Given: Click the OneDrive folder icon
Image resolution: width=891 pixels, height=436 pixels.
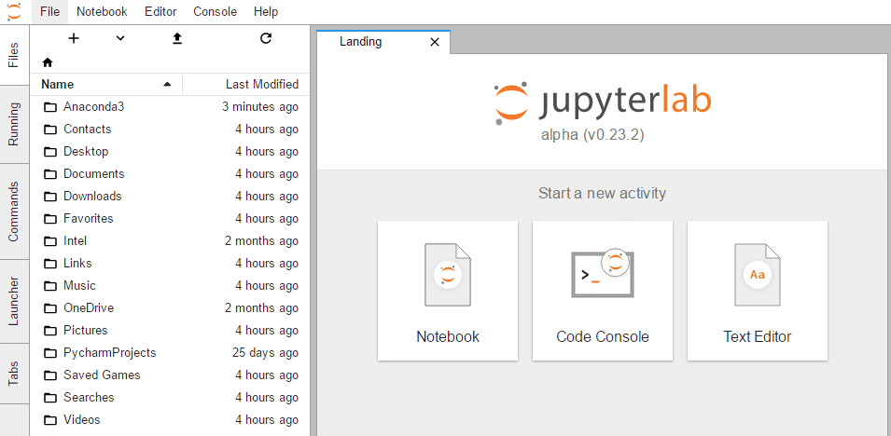Looking at the screenshot, I should click(51, 308).
